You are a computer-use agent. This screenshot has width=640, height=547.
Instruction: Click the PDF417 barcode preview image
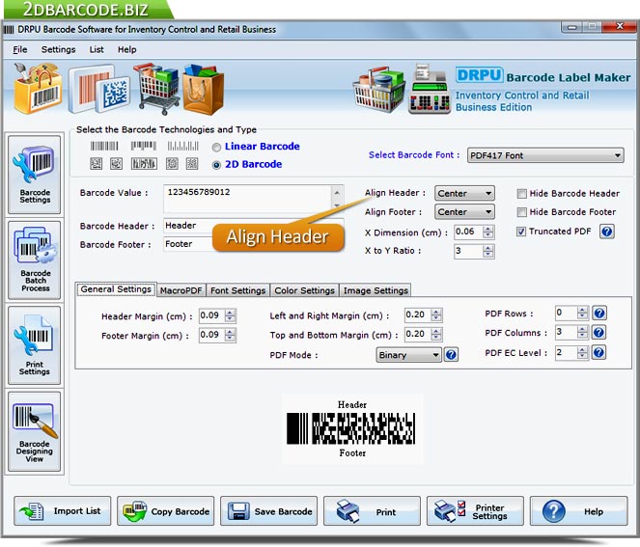point(351,428)
